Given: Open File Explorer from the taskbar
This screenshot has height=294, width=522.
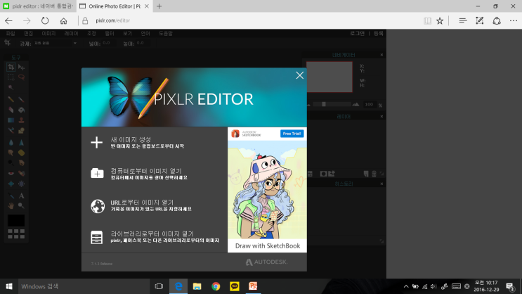Looking at the screenshot, I should tap(197, 286).
